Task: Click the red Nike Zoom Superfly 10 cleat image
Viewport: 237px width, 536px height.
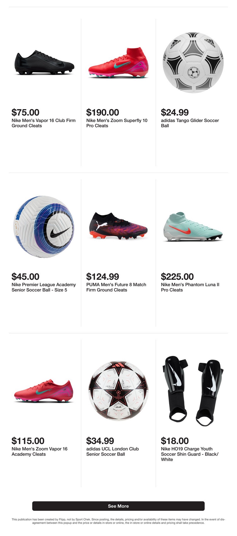Action: (118, 63)
